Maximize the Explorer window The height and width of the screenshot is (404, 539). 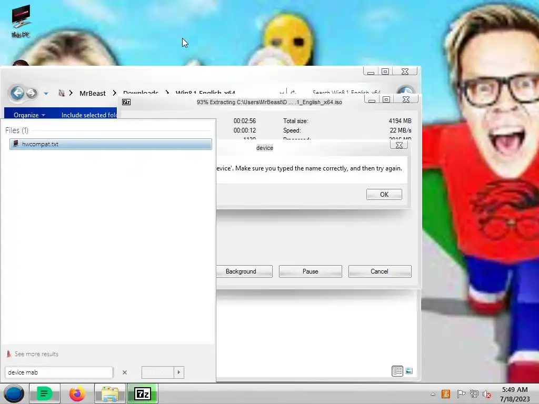click(x=385, y=72)
